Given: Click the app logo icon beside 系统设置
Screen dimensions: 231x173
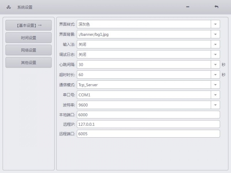Looking at the screenshot, I should tap(8, 7).
